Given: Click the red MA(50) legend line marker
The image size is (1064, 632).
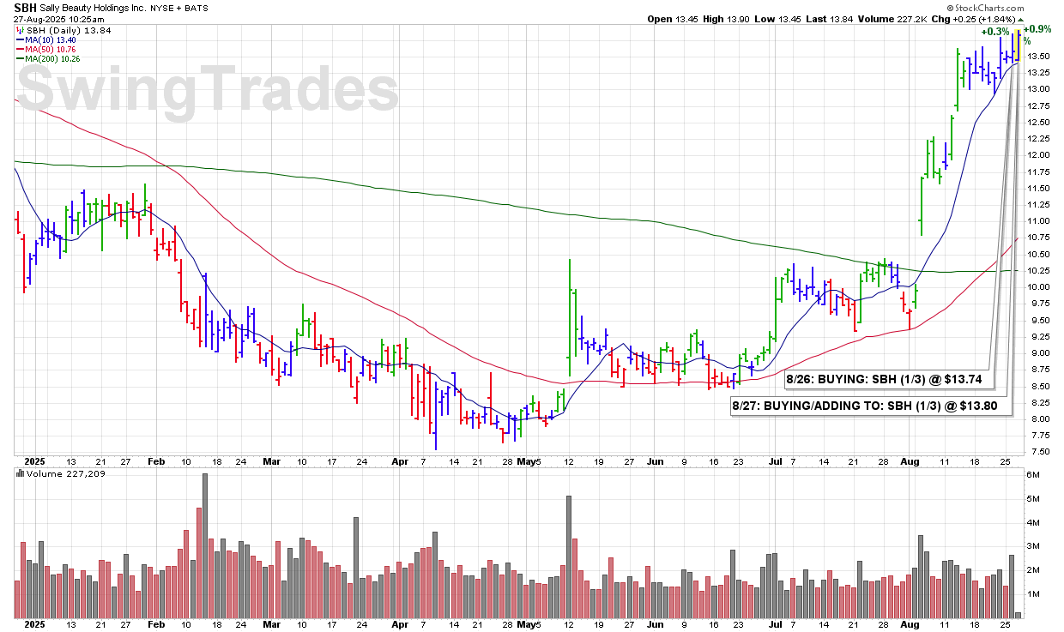Looking at the screenshot, I should (18, 49).
